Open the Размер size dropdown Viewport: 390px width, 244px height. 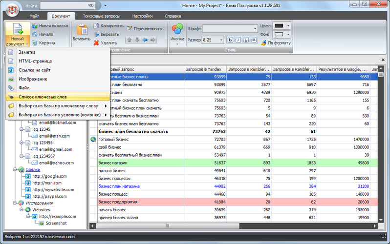[221, 40]
